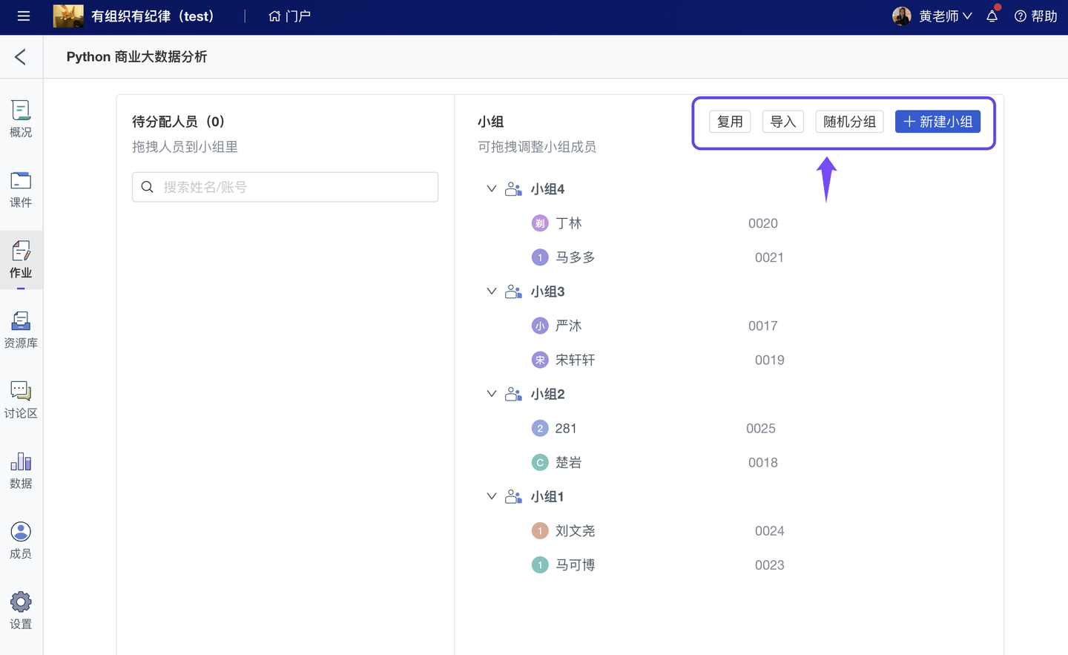
Task: Open notifications bell
Action: pos(992,16)
